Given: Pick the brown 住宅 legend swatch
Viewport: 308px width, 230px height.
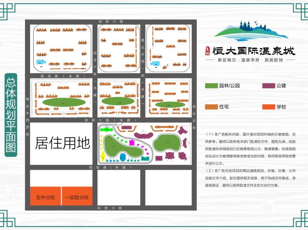Looking at the screenshot, I should coord(211,107).
